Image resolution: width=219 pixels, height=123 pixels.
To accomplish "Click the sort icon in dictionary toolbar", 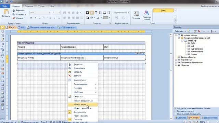I will 212,31.
